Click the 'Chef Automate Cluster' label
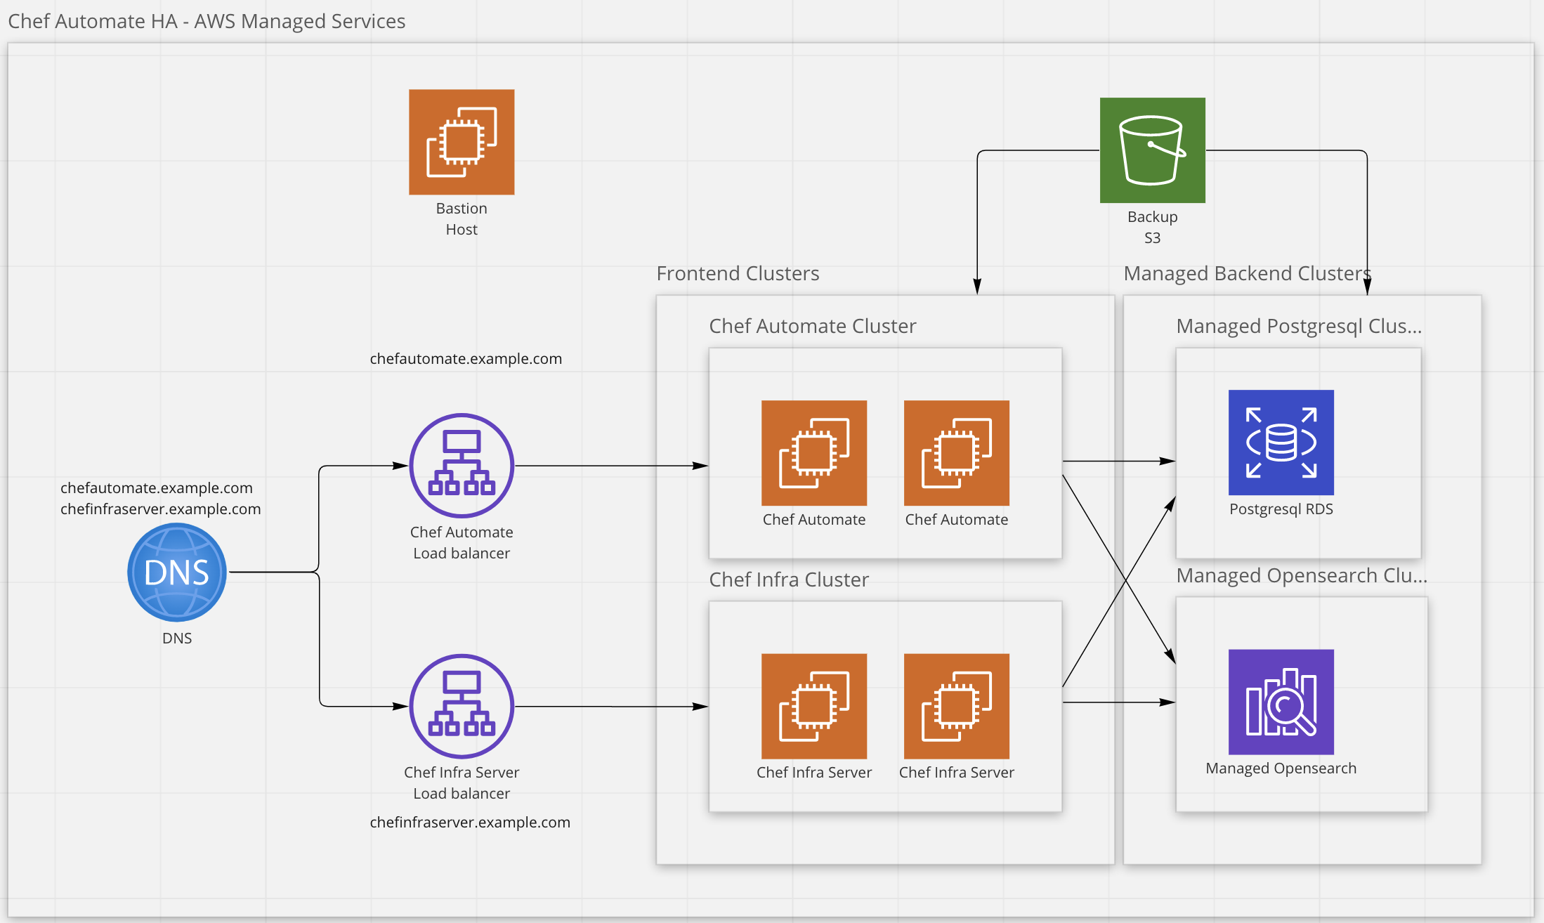The width and height of the screenshot is (1544, 923). coord(813,326)
